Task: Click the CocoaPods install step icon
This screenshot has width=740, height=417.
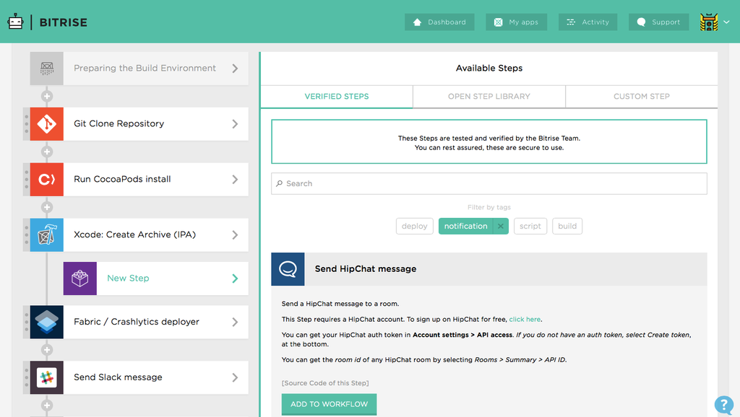Action: (47, 180)
